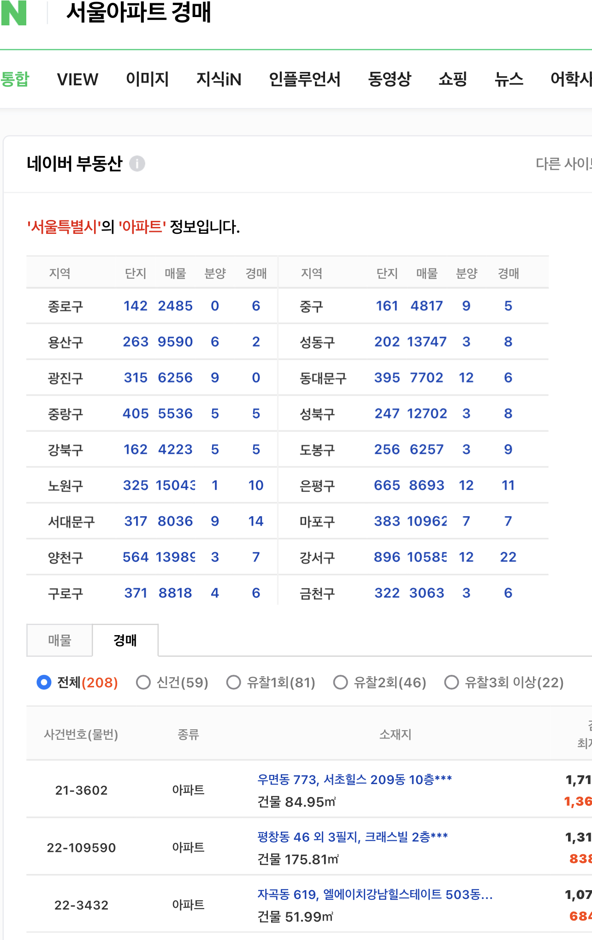Click 광진구 complex count 315
592x940 pixels.
(x=136, y=378)
